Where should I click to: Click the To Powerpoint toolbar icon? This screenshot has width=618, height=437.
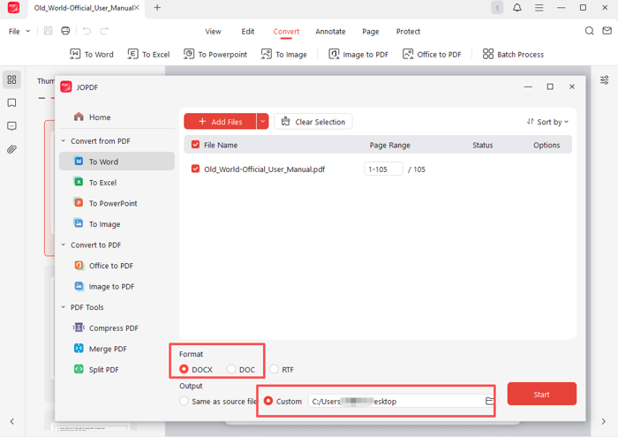[x=189, y=54]
